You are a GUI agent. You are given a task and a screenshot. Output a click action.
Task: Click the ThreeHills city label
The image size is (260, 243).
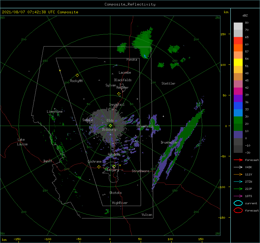tap(145, 126)
